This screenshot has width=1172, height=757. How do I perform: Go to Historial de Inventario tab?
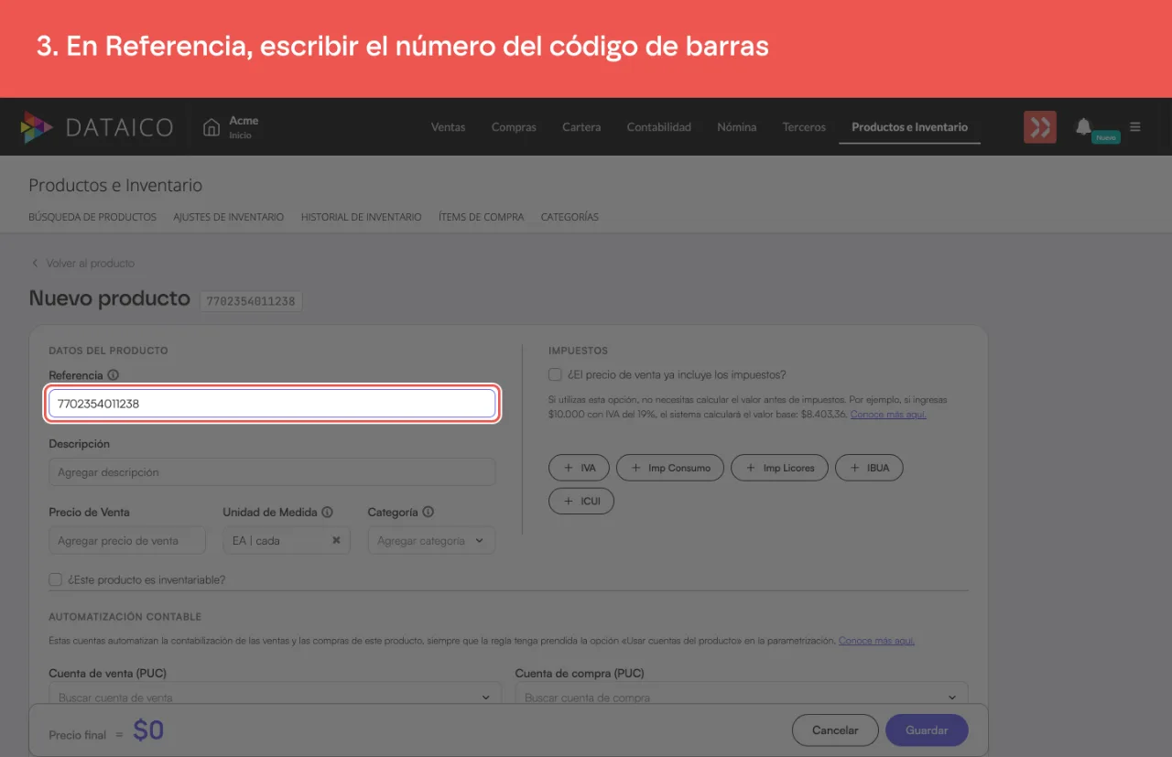pyautogui.click(x=361, y=217)
